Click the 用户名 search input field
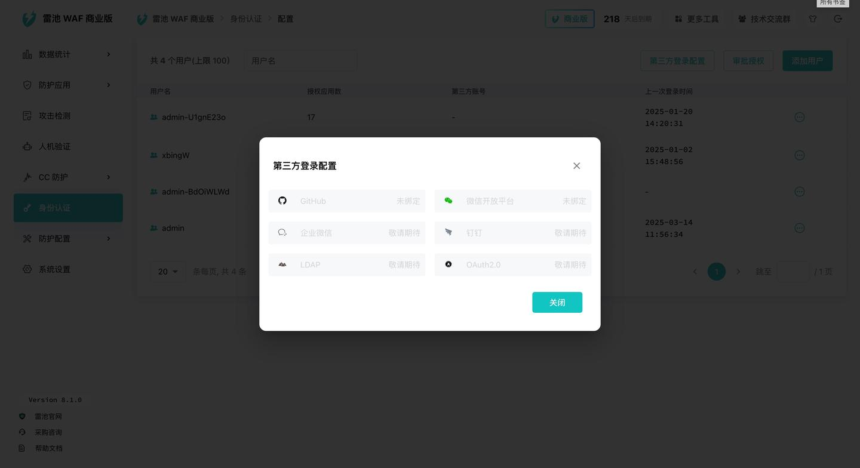The image size is (860, 468). [x=300, y=60]
